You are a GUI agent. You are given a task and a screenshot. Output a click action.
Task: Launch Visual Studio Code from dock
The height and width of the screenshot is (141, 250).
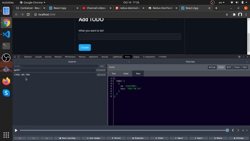[6, 34]
